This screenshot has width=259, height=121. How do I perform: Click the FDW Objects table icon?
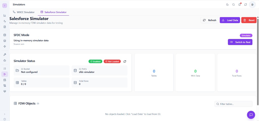point(15,103)
